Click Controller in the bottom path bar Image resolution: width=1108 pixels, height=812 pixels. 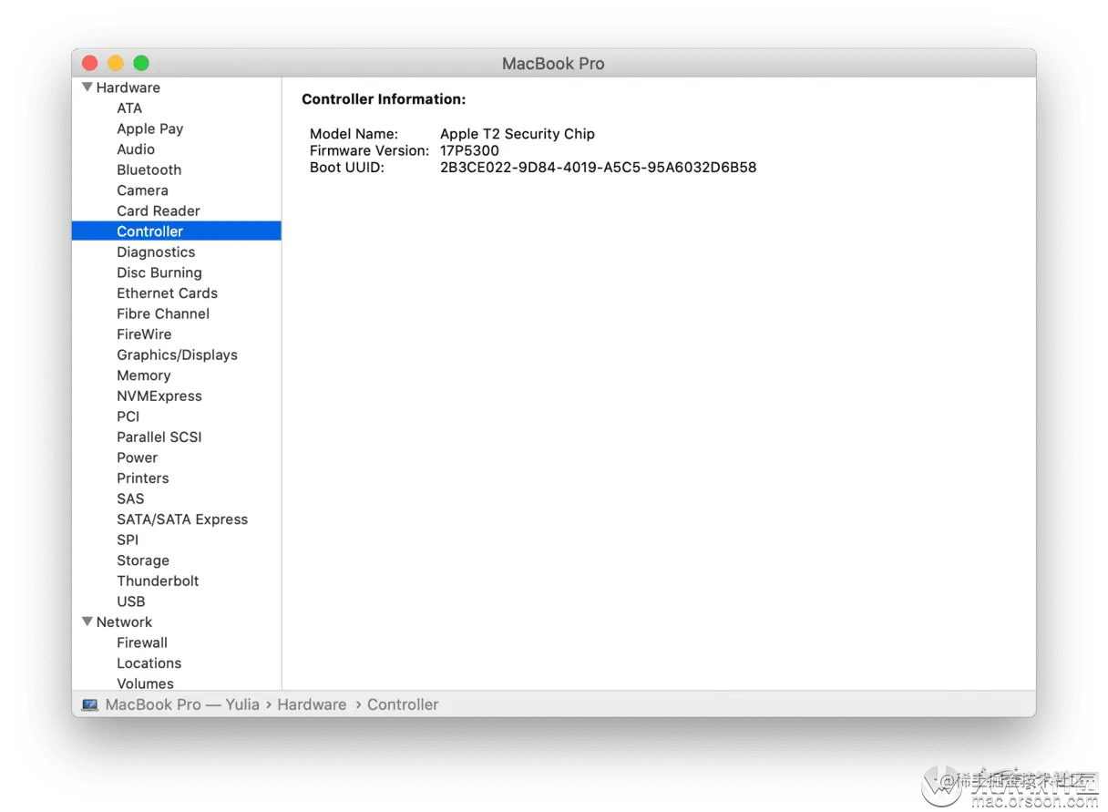click(403, 704)
